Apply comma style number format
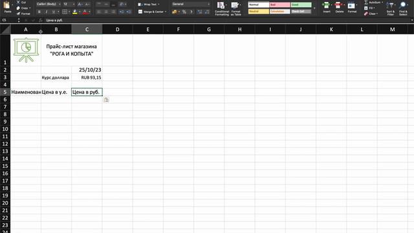414x233 pixels. (x=191, y=12)
